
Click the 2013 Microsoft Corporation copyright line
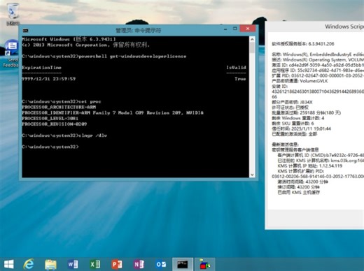[x=85, y=45]
